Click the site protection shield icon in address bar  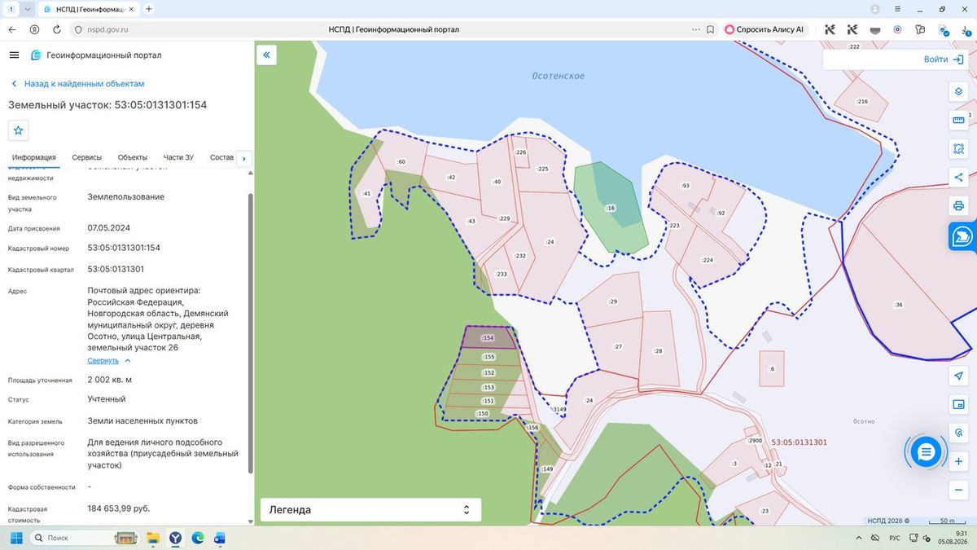pyautogui.click(x=78, y=29)
